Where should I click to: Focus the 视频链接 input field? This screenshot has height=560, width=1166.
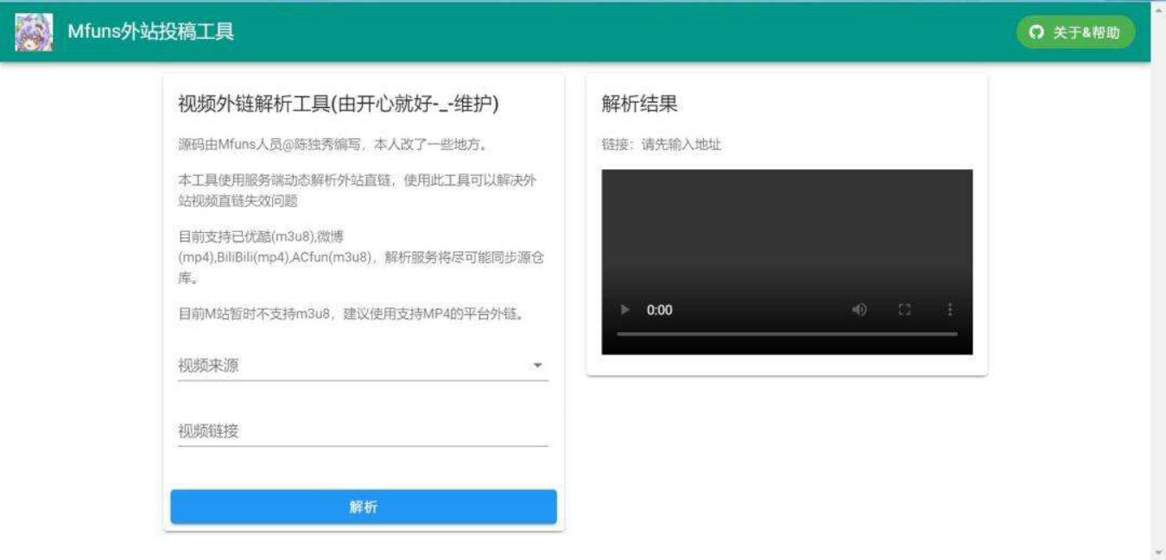[x=363, y=431]
